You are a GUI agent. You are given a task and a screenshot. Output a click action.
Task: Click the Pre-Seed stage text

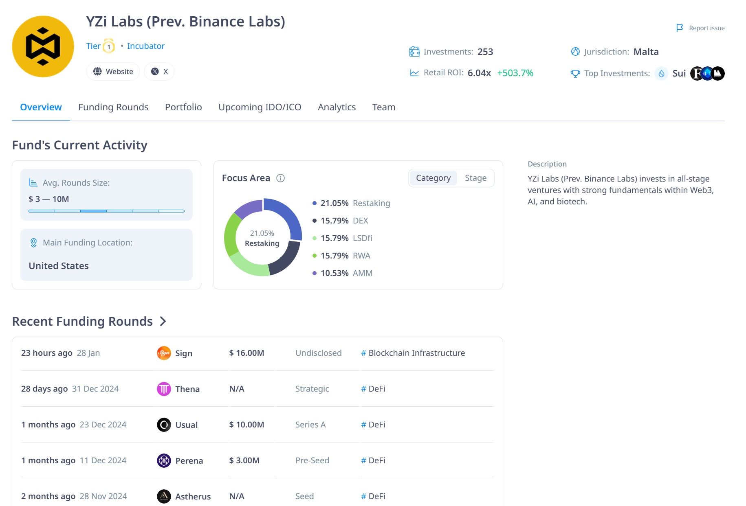click(x=312, y=460)
